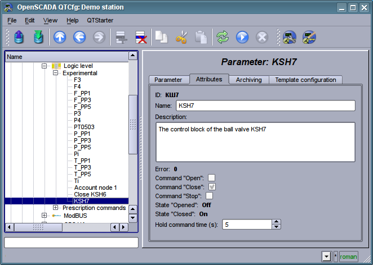373x265 pixels.
Task: Navigate forward with the right arrow icon
Action: [99, 37]
